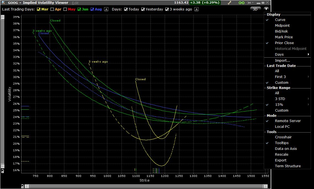This screenshot has height=189, width=314.
Task: Enable the Apr expiry checkbox
Action: click(x=52, y=9)
